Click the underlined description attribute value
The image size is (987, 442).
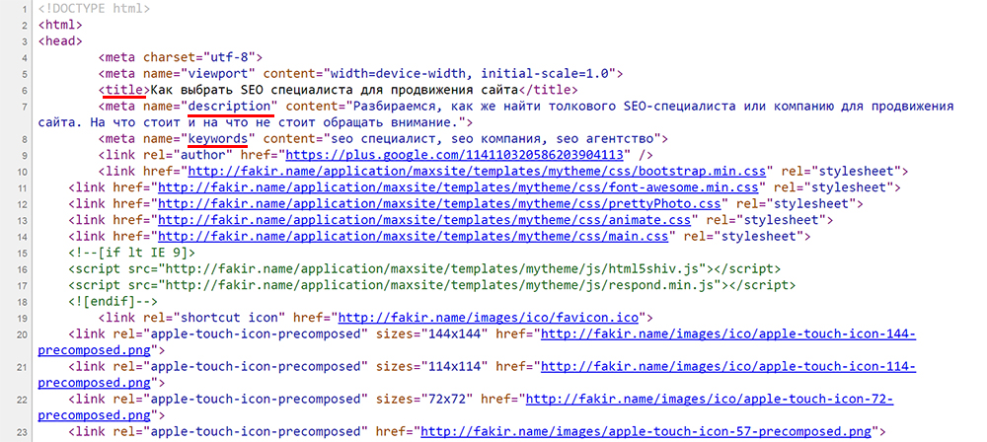(231, 107)
